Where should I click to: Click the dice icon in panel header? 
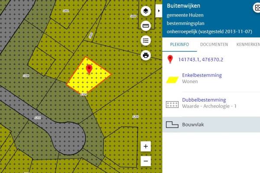[256, 7]
